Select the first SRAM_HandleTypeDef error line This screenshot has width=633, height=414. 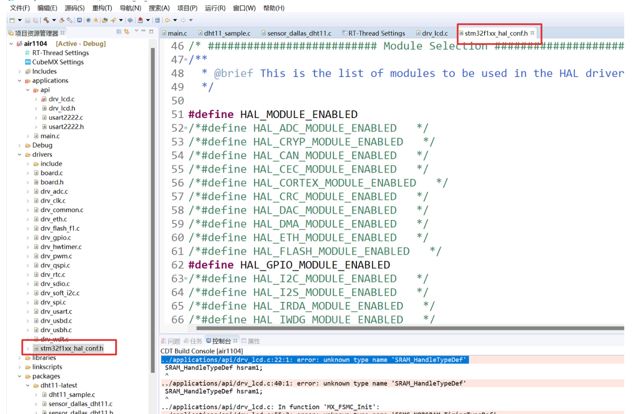coord(315,360)
